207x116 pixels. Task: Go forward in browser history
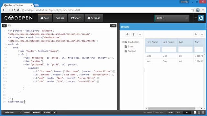click(x=9, y=10)
